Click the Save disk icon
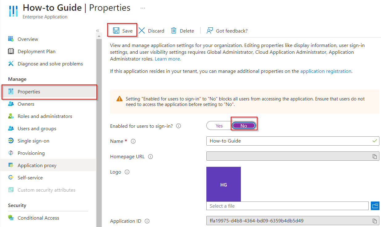Viewport: 381px width, 227px height. (x=116, y=30)
